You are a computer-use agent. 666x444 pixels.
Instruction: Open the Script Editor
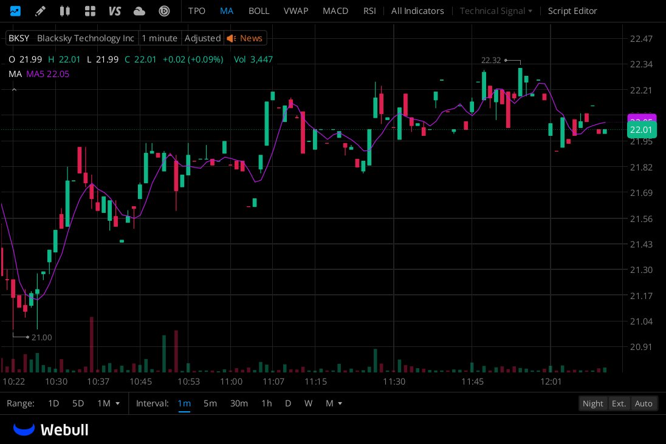tap(572, 10)
